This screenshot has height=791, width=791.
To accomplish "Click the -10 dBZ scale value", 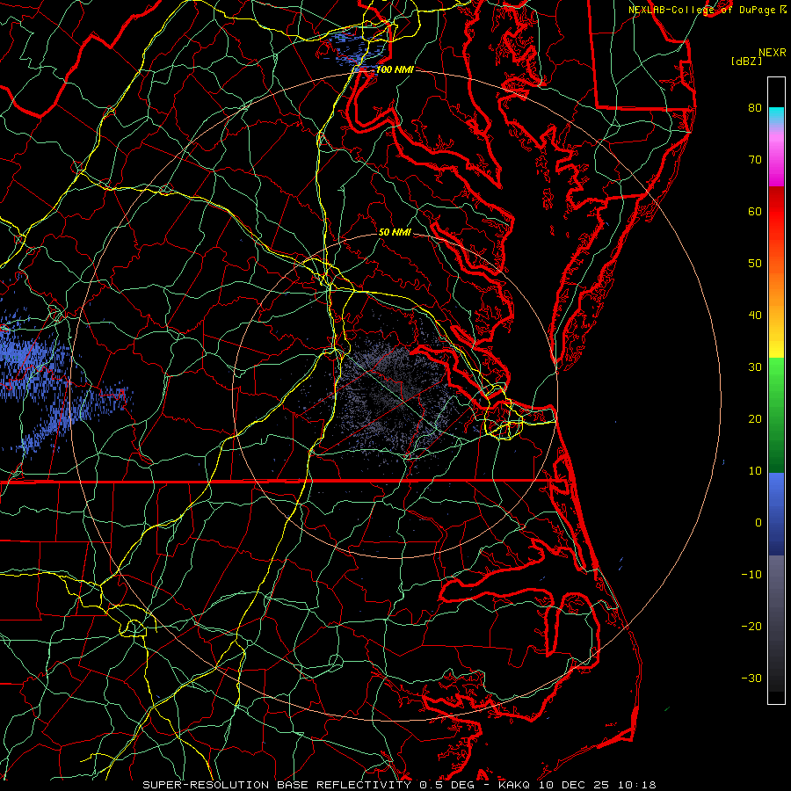I will point(751,575).
